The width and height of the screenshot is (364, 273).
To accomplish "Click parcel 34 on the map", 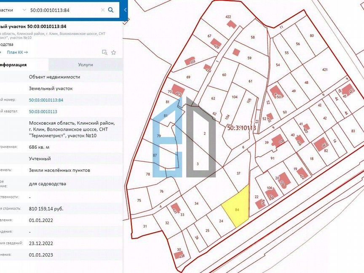I will coord(196,203).
